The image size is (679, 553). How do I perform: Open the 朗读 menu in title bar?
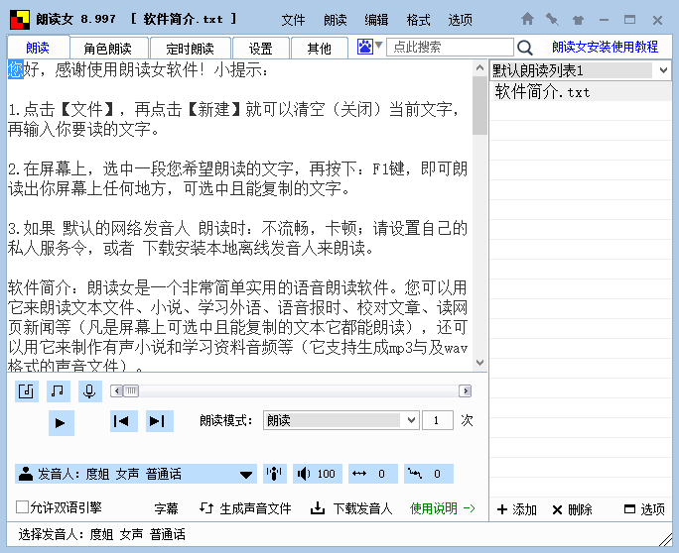(336, 20)
